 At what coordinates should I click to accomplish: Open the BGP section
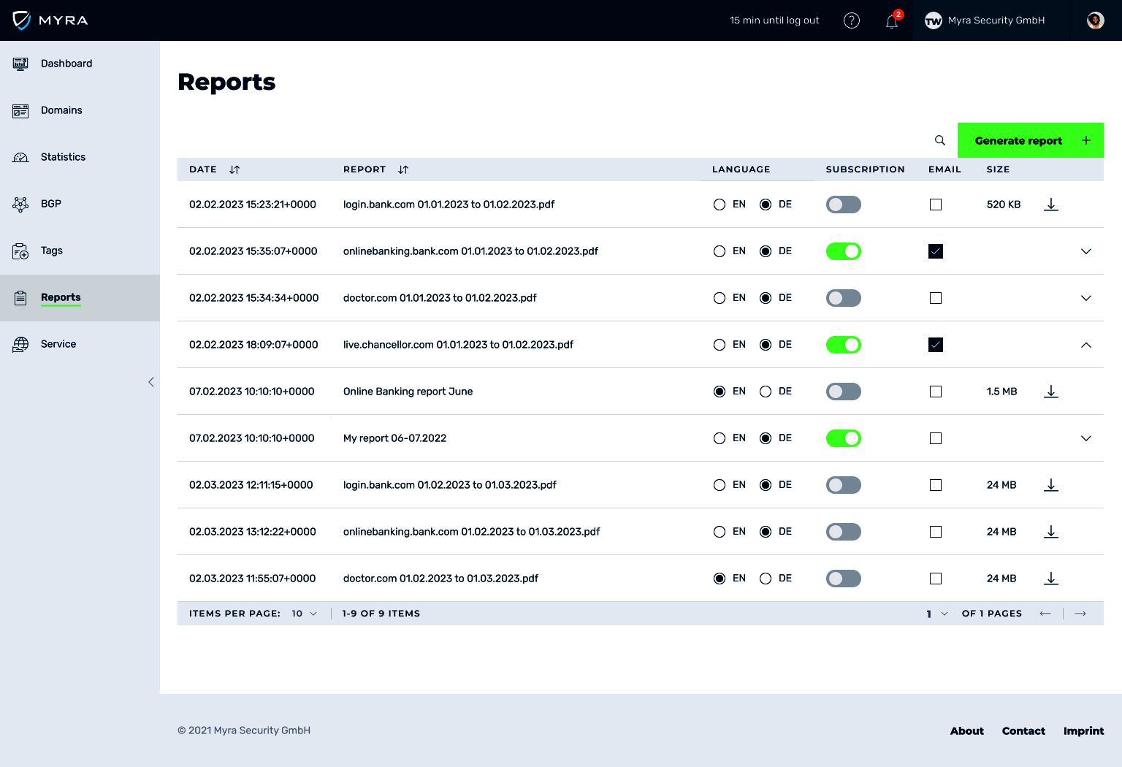pos(51,204)
